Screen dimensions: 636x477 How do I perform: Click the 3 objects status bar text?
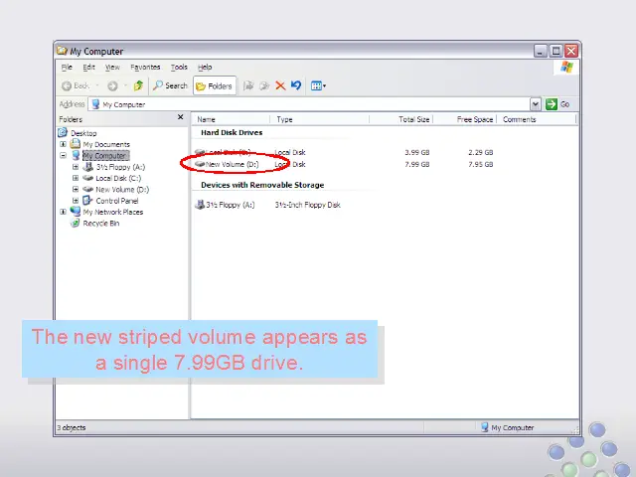tap(72, 427)
